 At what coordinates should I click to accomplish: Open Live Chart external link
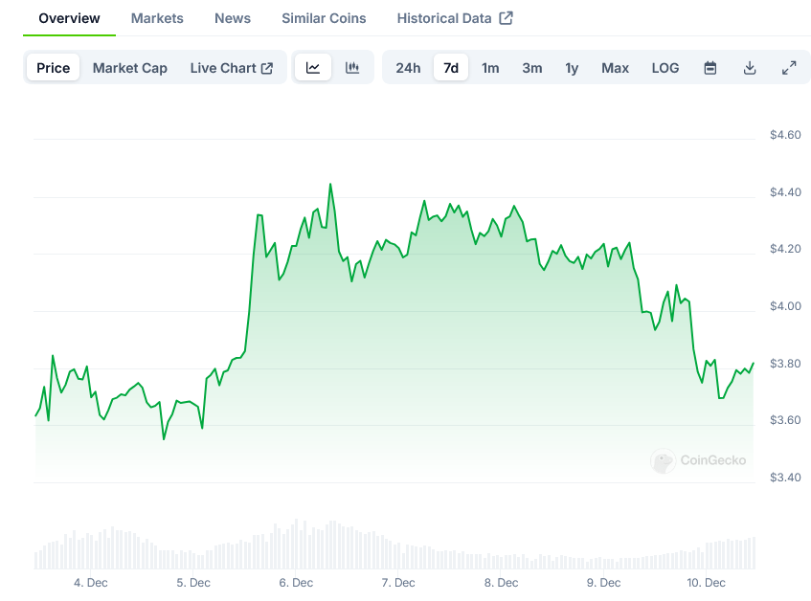[x=232, y=68]
